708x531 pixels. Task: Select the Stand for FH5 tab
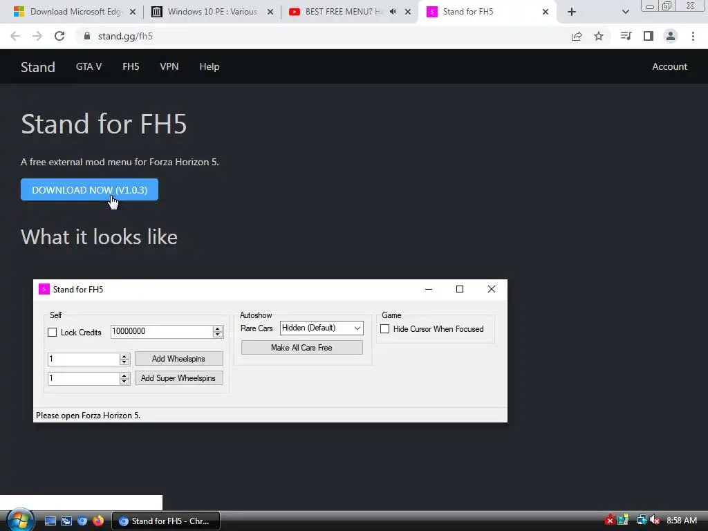487,12
